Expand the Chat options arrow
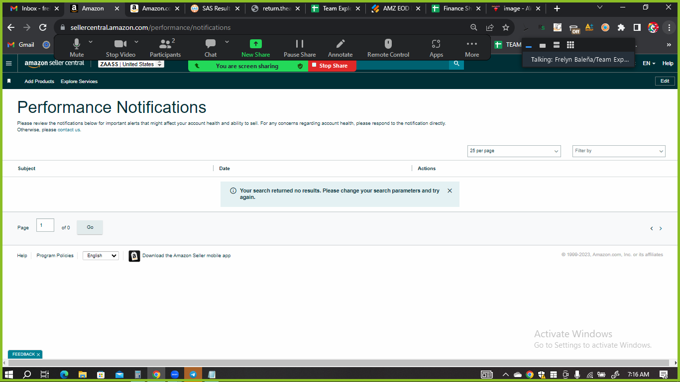Screen dimensions: 680x382 coord(227,42)
